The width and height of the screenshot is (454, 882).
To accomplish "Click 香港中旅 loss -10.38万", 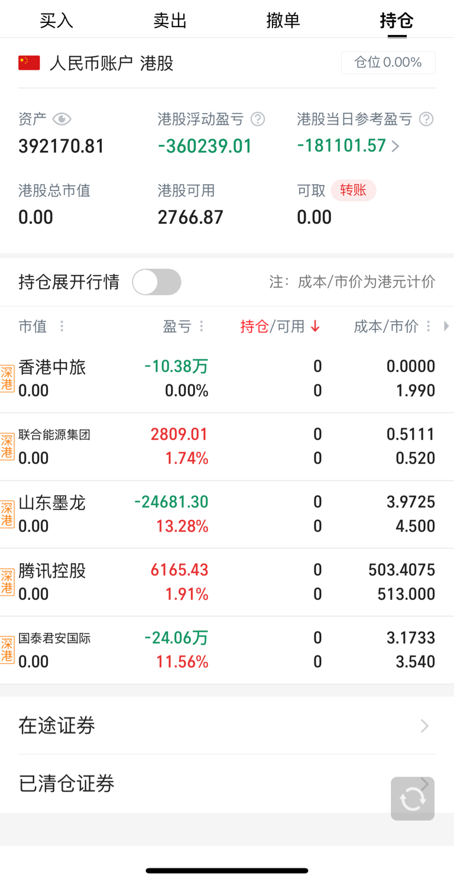I will pyautogui.click(x=177, y=366).
